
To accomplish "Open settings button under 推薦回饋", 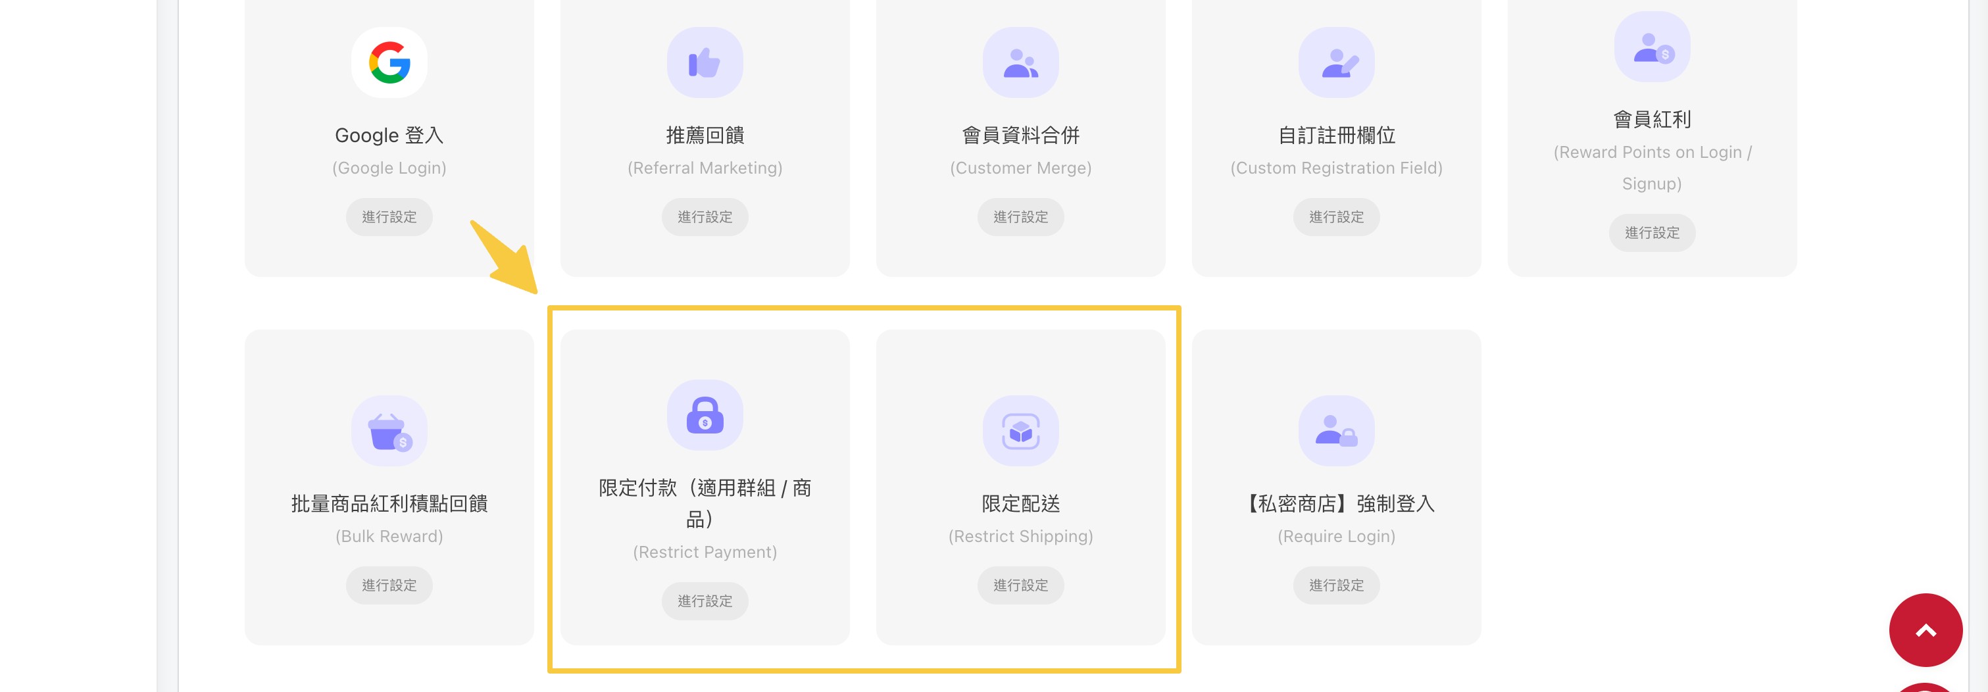I will 705,217.
